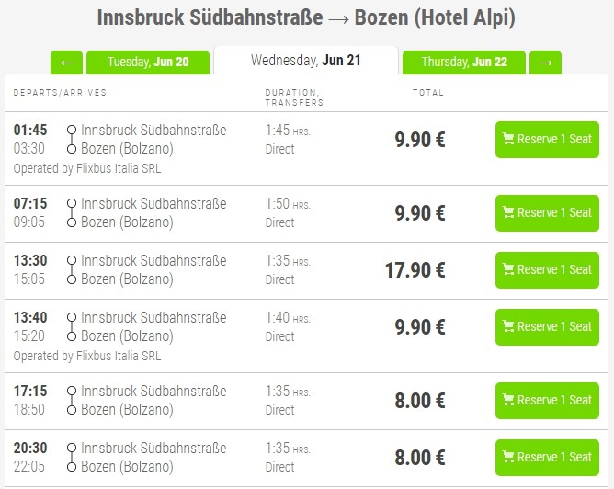The width and height of the screenshot is (614, 489).
Task: Open the Thursday, Jun 22 tab
Action: pos(463,63)
